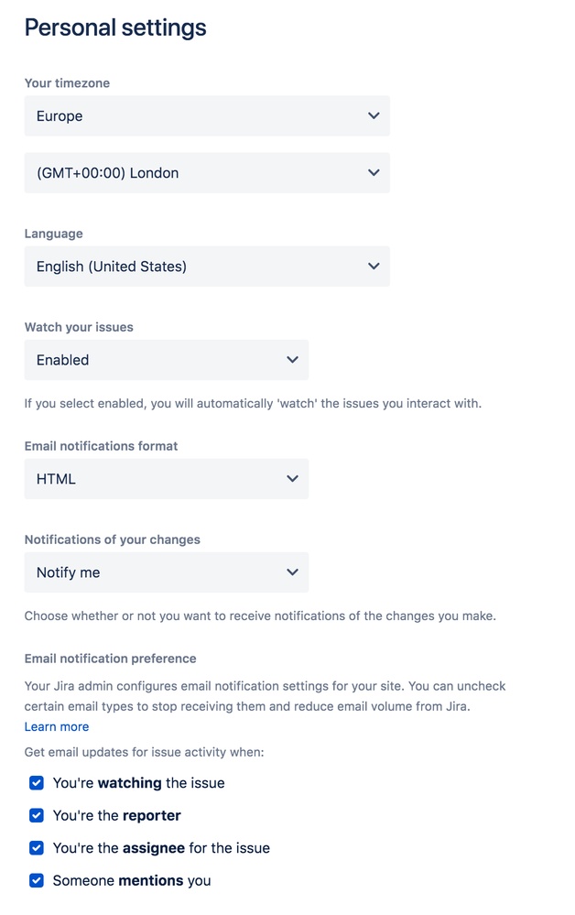Viewport: 575px width, 915px height.
Task: Open the Notifications of your changes dropdown
Action: pyautogui.click(x=166, y=572)
